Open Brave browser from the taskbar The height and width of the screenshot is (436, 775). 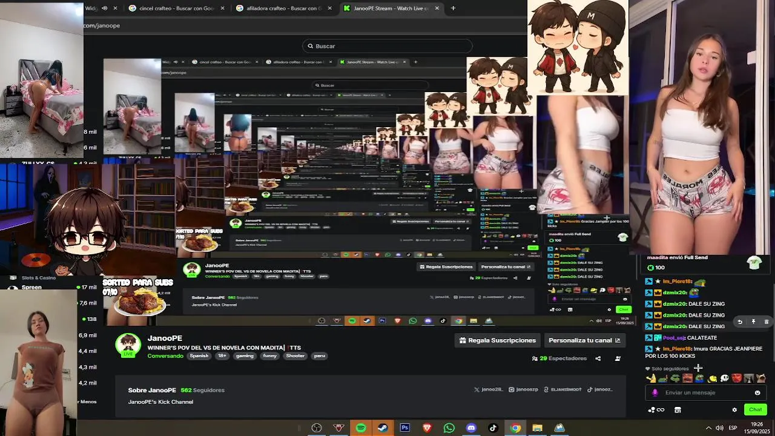click(427, 428)
